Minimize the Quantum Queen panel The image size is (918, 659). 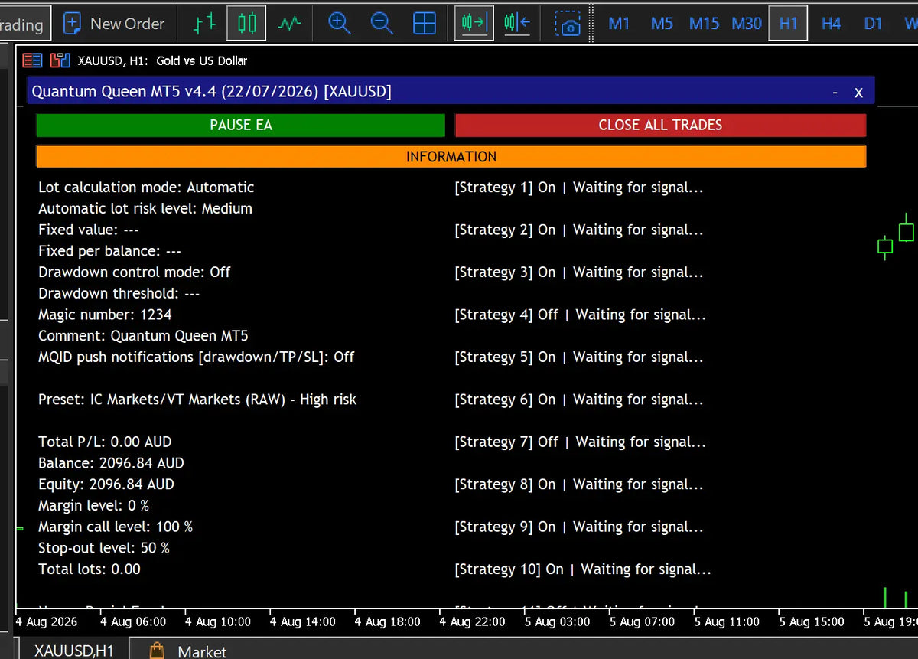pyautogui.click(x=835, y=93)
